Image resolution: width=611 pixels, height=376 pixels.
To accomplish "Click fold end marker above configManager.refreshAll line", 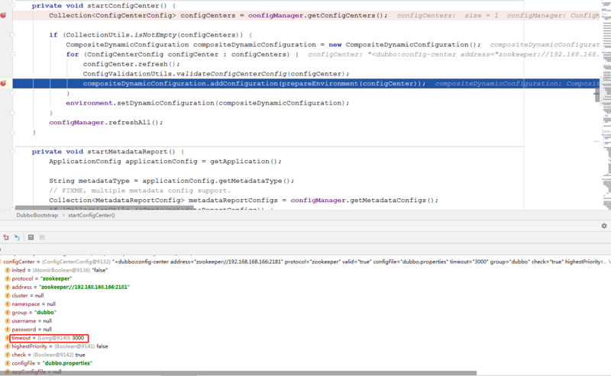I will (x=12, y=113).
